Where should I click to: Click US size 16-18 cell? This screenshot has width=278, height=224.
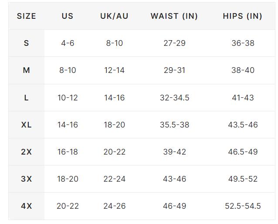pyautogui.click(x=68, y=152)
